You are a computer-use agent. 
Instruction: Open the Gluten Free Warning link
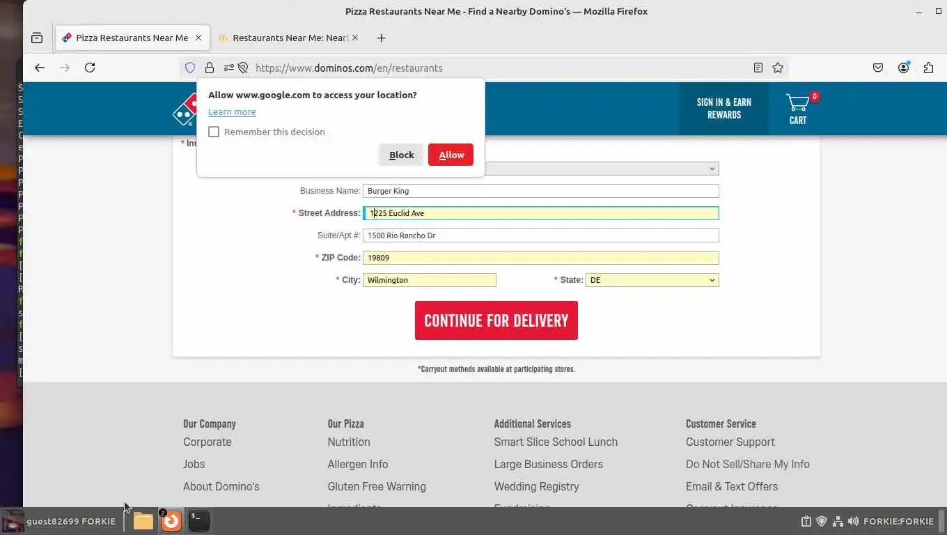point(377,486)
